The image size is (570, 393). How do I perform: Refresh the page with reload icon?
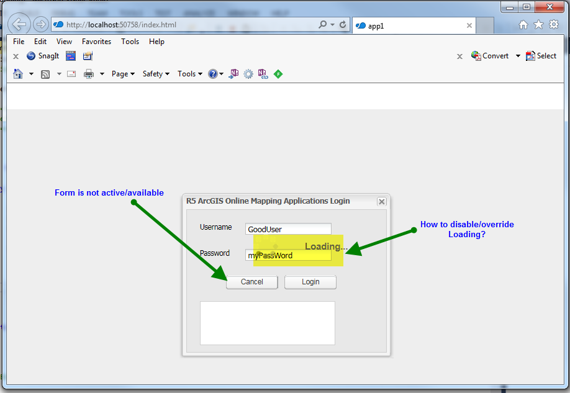pos(343,25)
